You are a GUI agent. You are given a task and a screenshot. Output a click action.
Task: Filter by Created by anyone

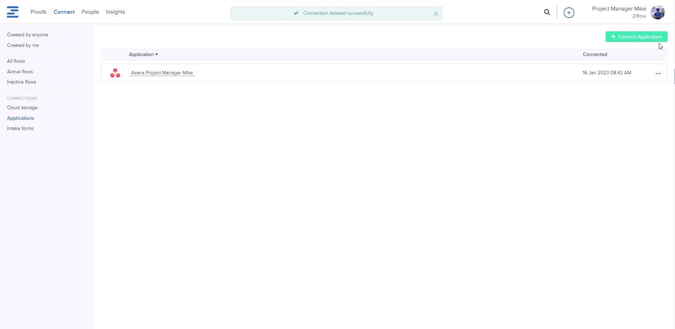(x=27, y=35)
